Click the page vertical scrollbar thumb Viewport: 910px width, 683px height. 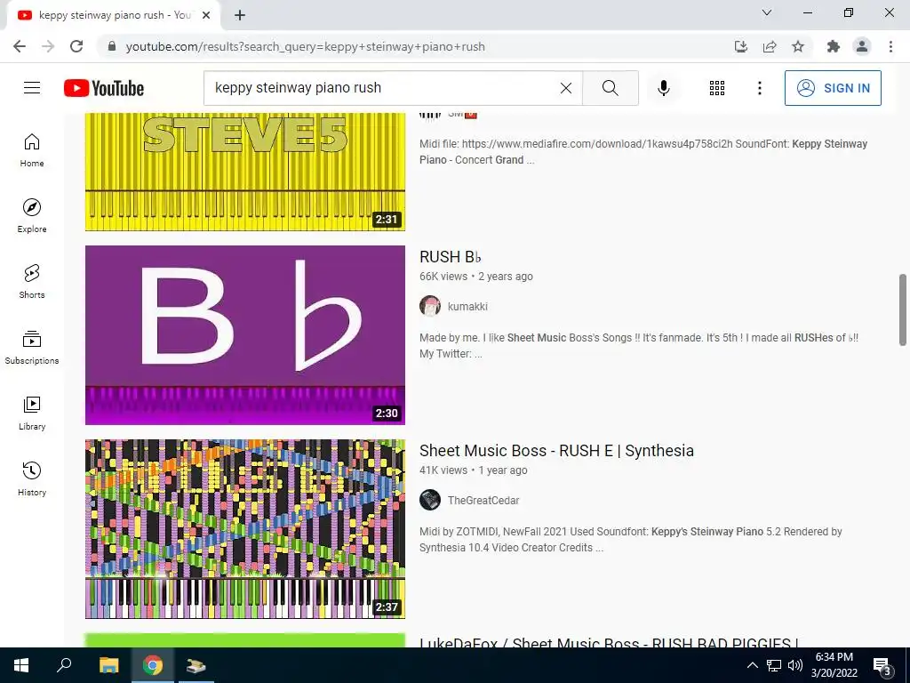(x=903, y=309)
